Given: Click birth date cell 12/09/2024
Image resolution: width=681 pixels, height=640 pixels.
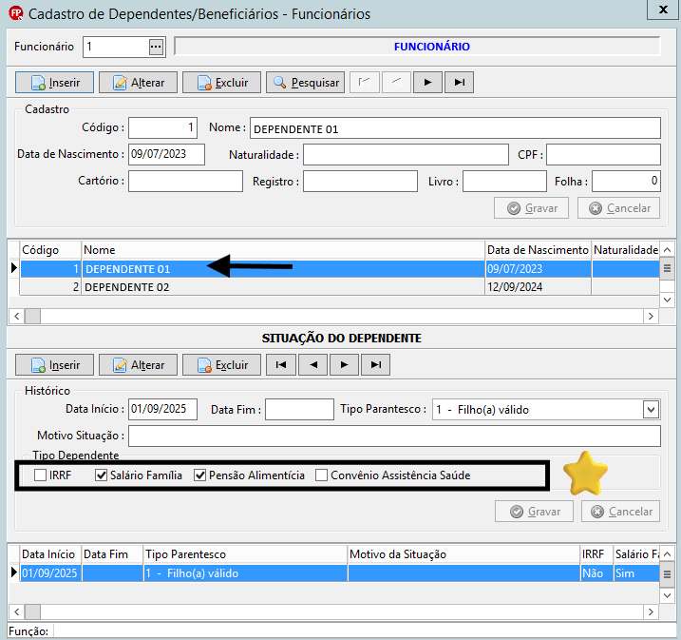Looking at the screenshot, I should click(539, 287).
